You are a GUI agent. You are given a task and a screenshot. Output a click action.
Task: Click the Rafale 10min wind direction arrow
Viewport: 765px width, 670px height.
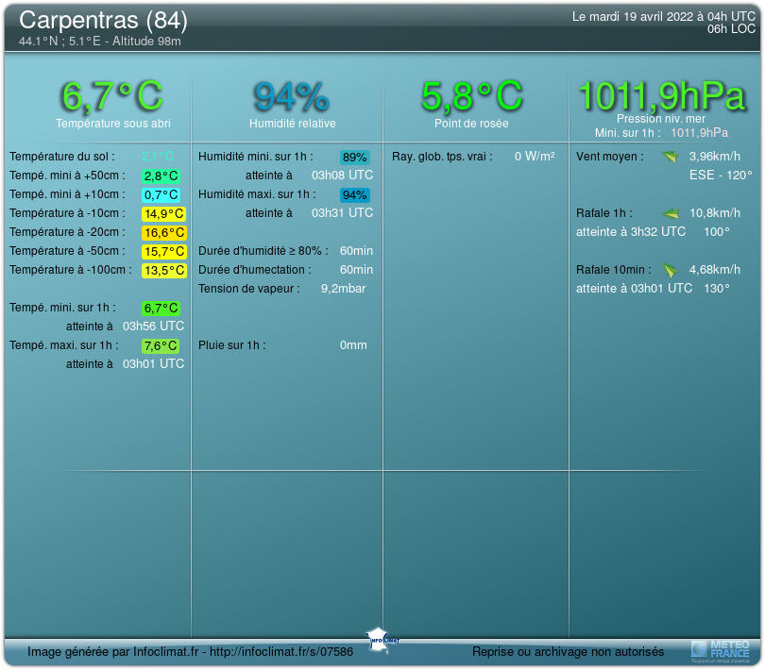tap(670, 270)
